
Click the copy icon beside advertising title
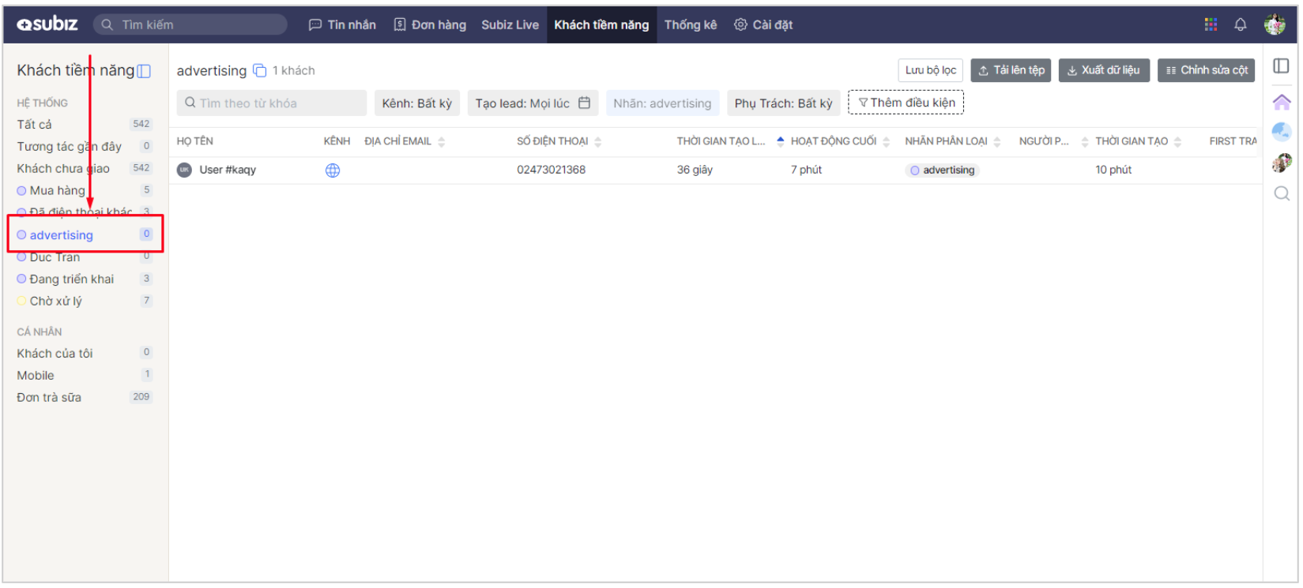pyautogui.click(x=259, y=71)
